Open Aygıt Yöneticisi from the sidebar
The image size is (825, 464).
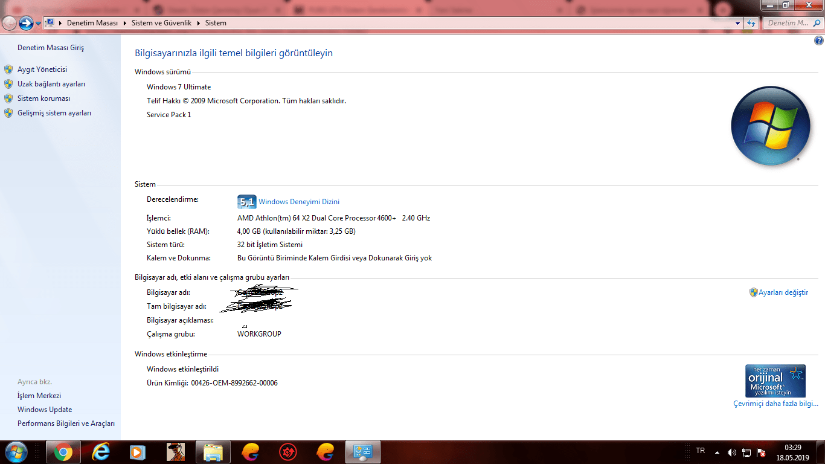42,69
